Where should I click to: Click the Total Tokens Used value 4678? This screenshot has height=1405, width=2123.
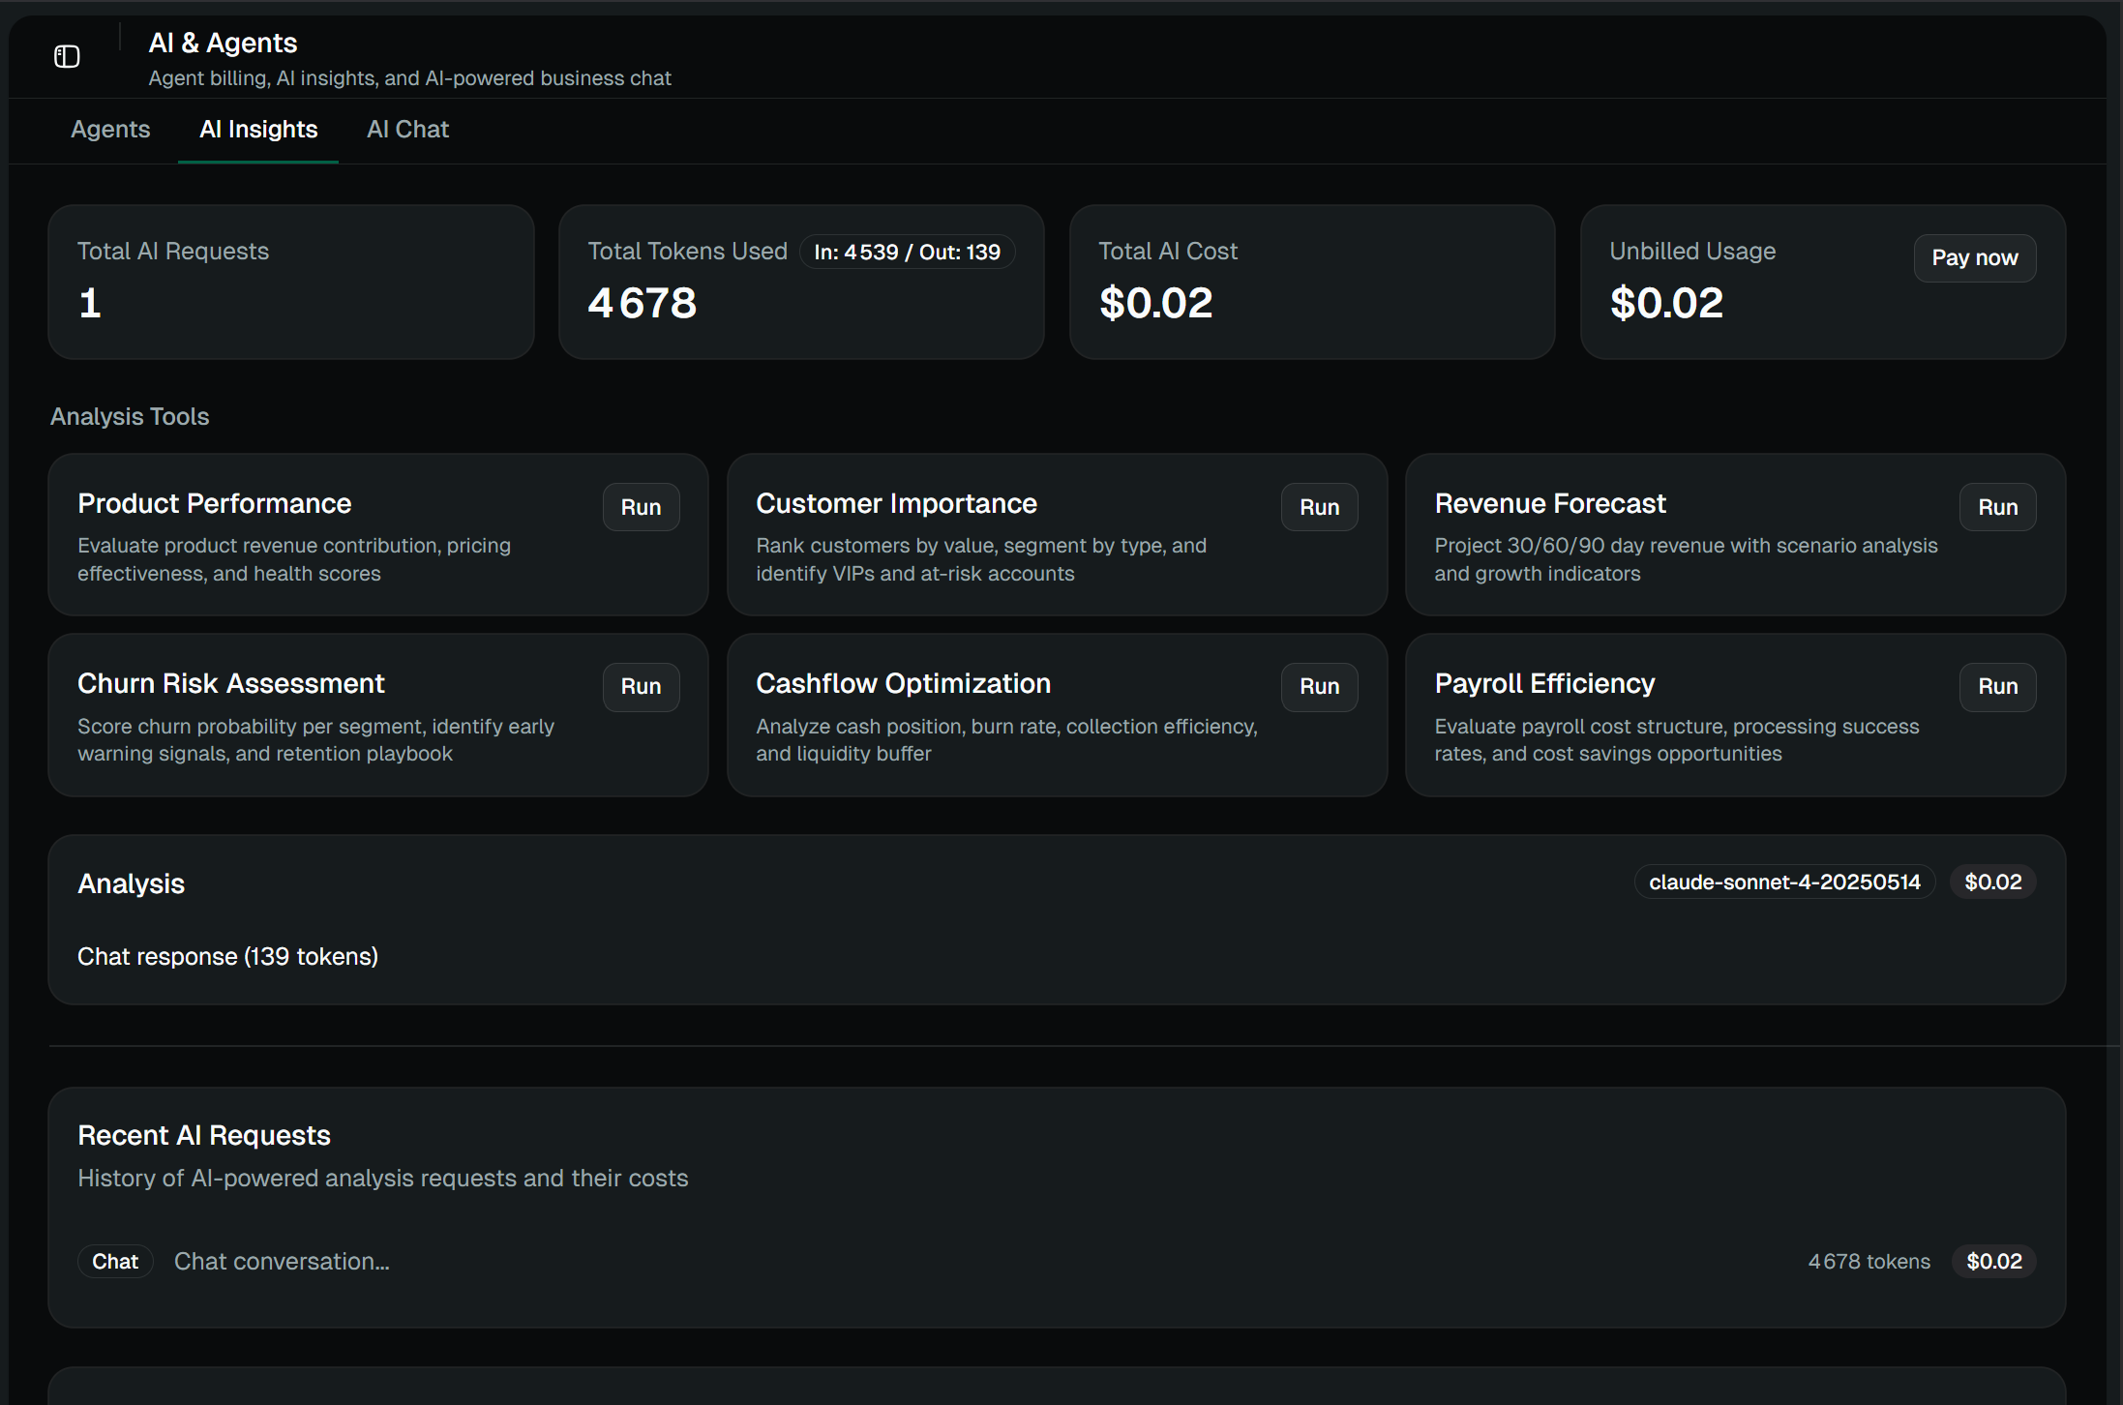point(643,303)
